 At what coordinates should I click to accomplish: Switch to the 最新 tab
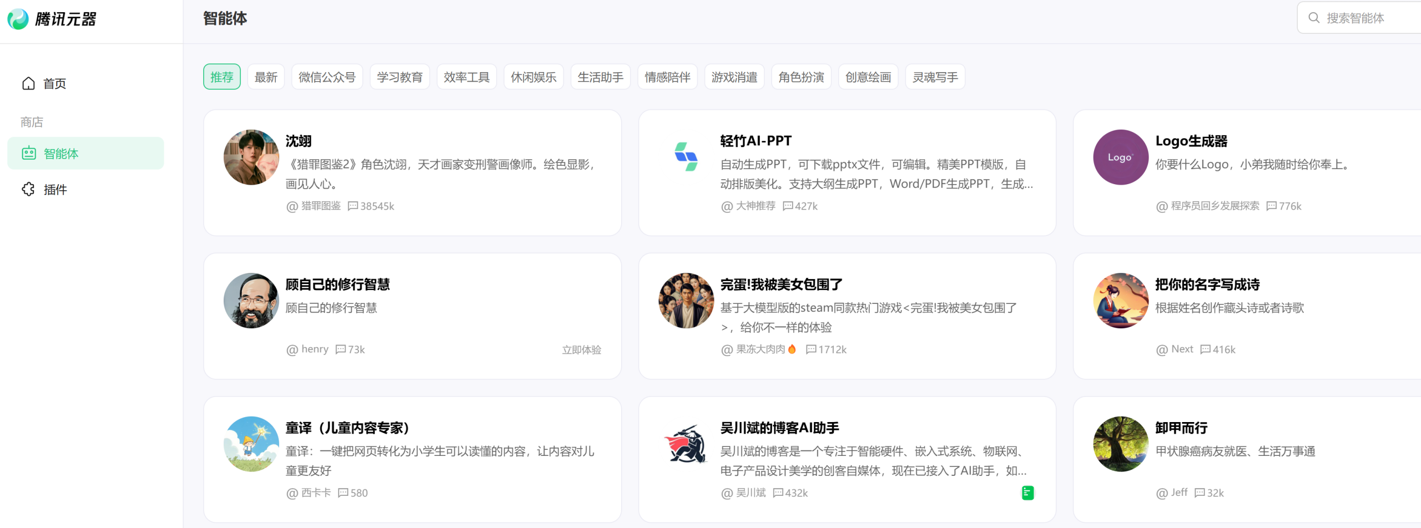pos(266,77)
